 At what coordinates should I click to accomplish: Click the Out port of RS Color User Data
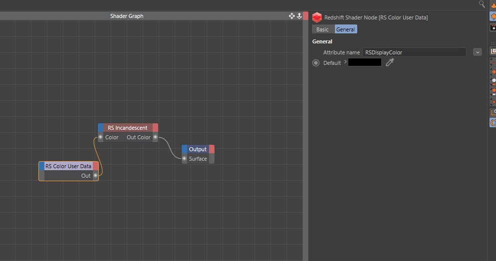[95, 175]
